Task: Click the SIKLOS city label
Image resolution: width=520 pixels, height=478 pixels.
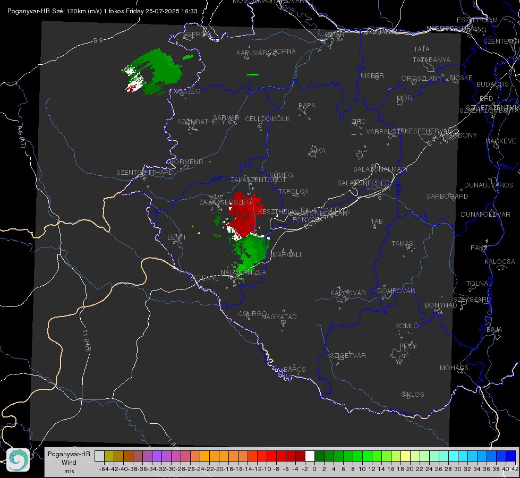Action: 413,395
